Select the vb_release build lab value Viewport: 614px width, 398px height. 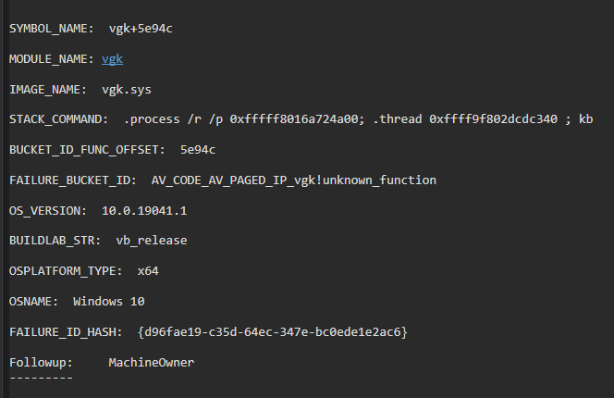coord(151,241)
